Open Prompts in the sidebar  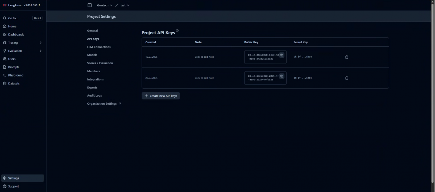click(x=23, y=67)
